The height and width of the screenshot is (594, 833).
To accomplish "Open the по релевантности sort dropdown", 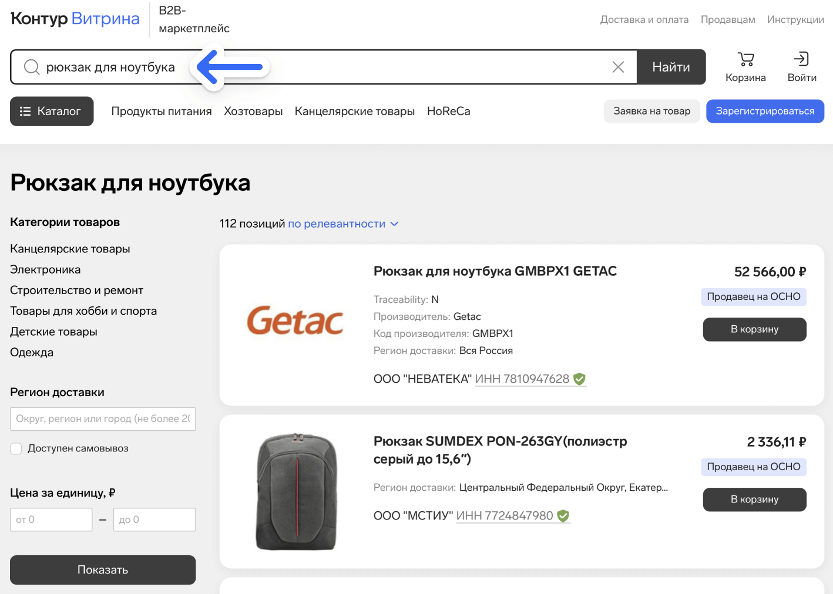I will click(343, 224).
